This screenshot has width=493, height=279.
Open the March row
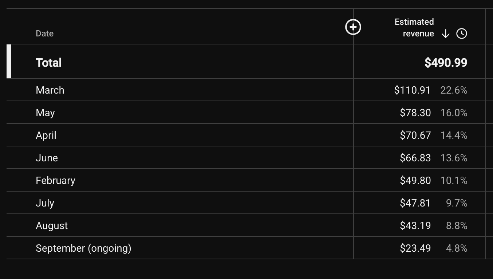point(246,90)
